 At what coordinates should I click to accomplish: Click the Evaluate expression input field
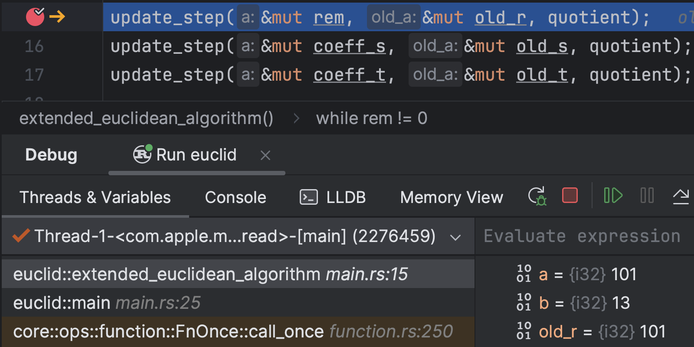click(581, 236)
